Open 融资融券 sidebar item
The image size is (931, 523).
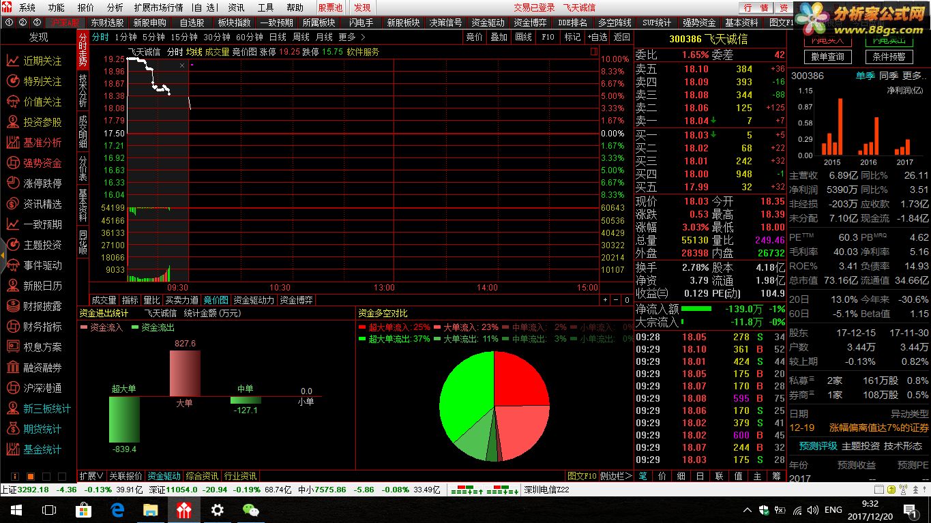(x=34, y=368)
